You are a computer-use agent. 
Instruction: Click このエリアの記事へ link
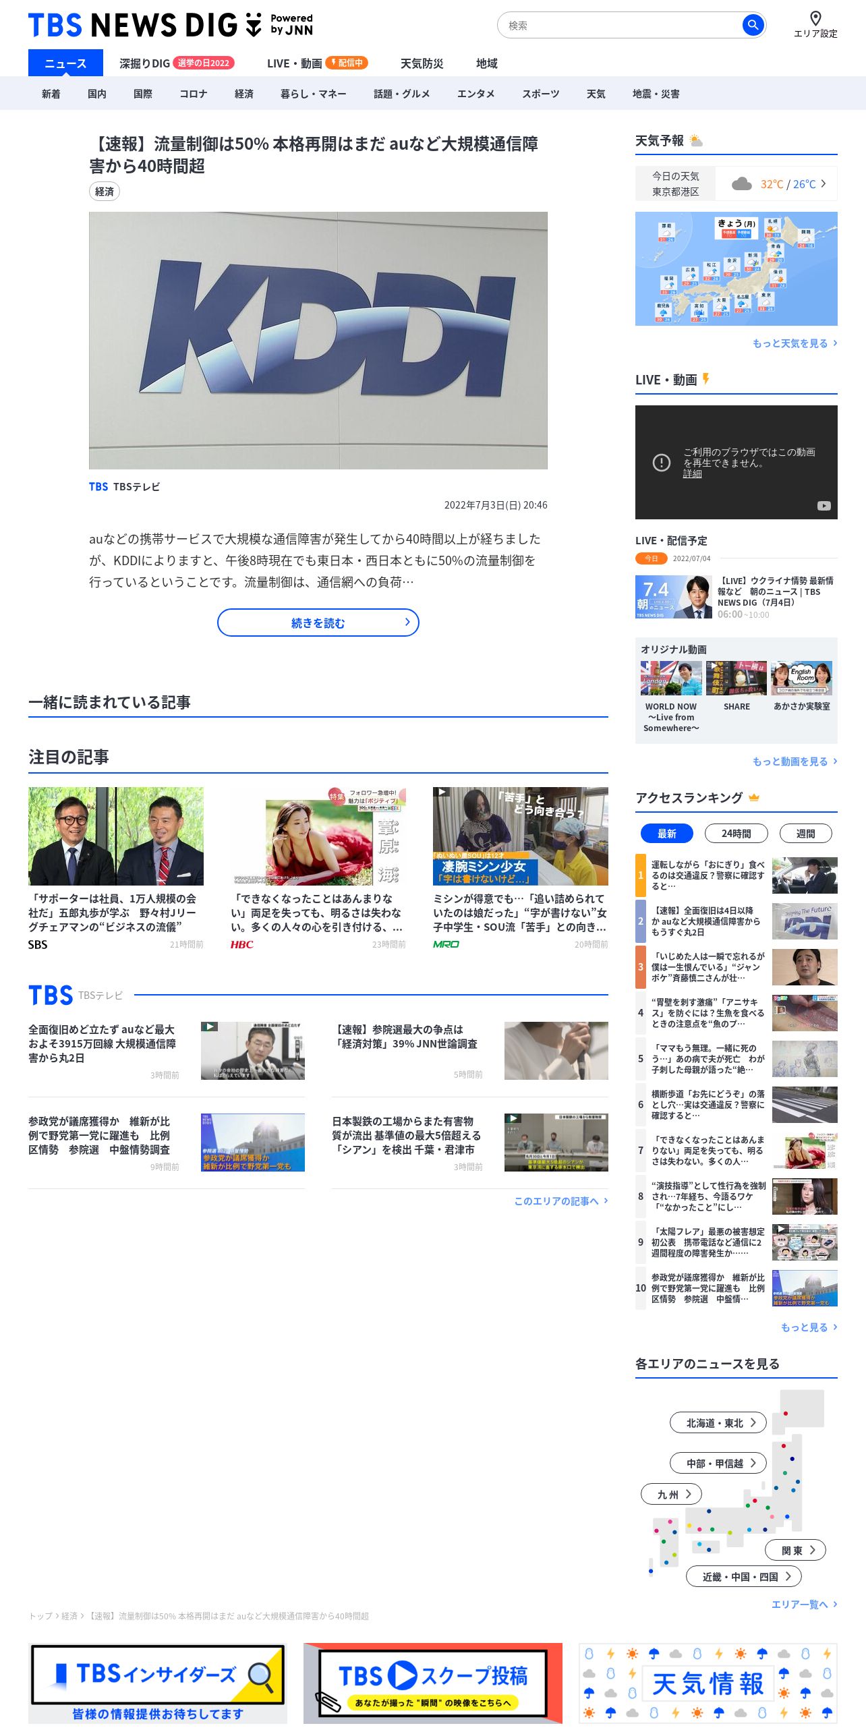[x=561, y=1201]
